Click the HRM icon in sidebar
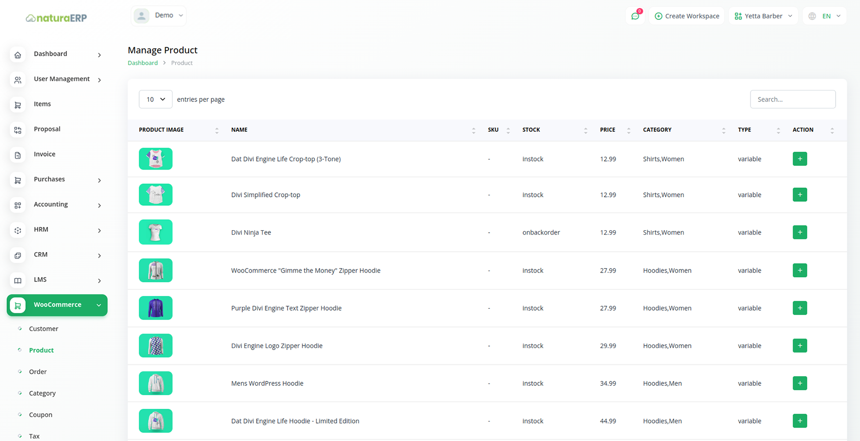 coord(18,230)
